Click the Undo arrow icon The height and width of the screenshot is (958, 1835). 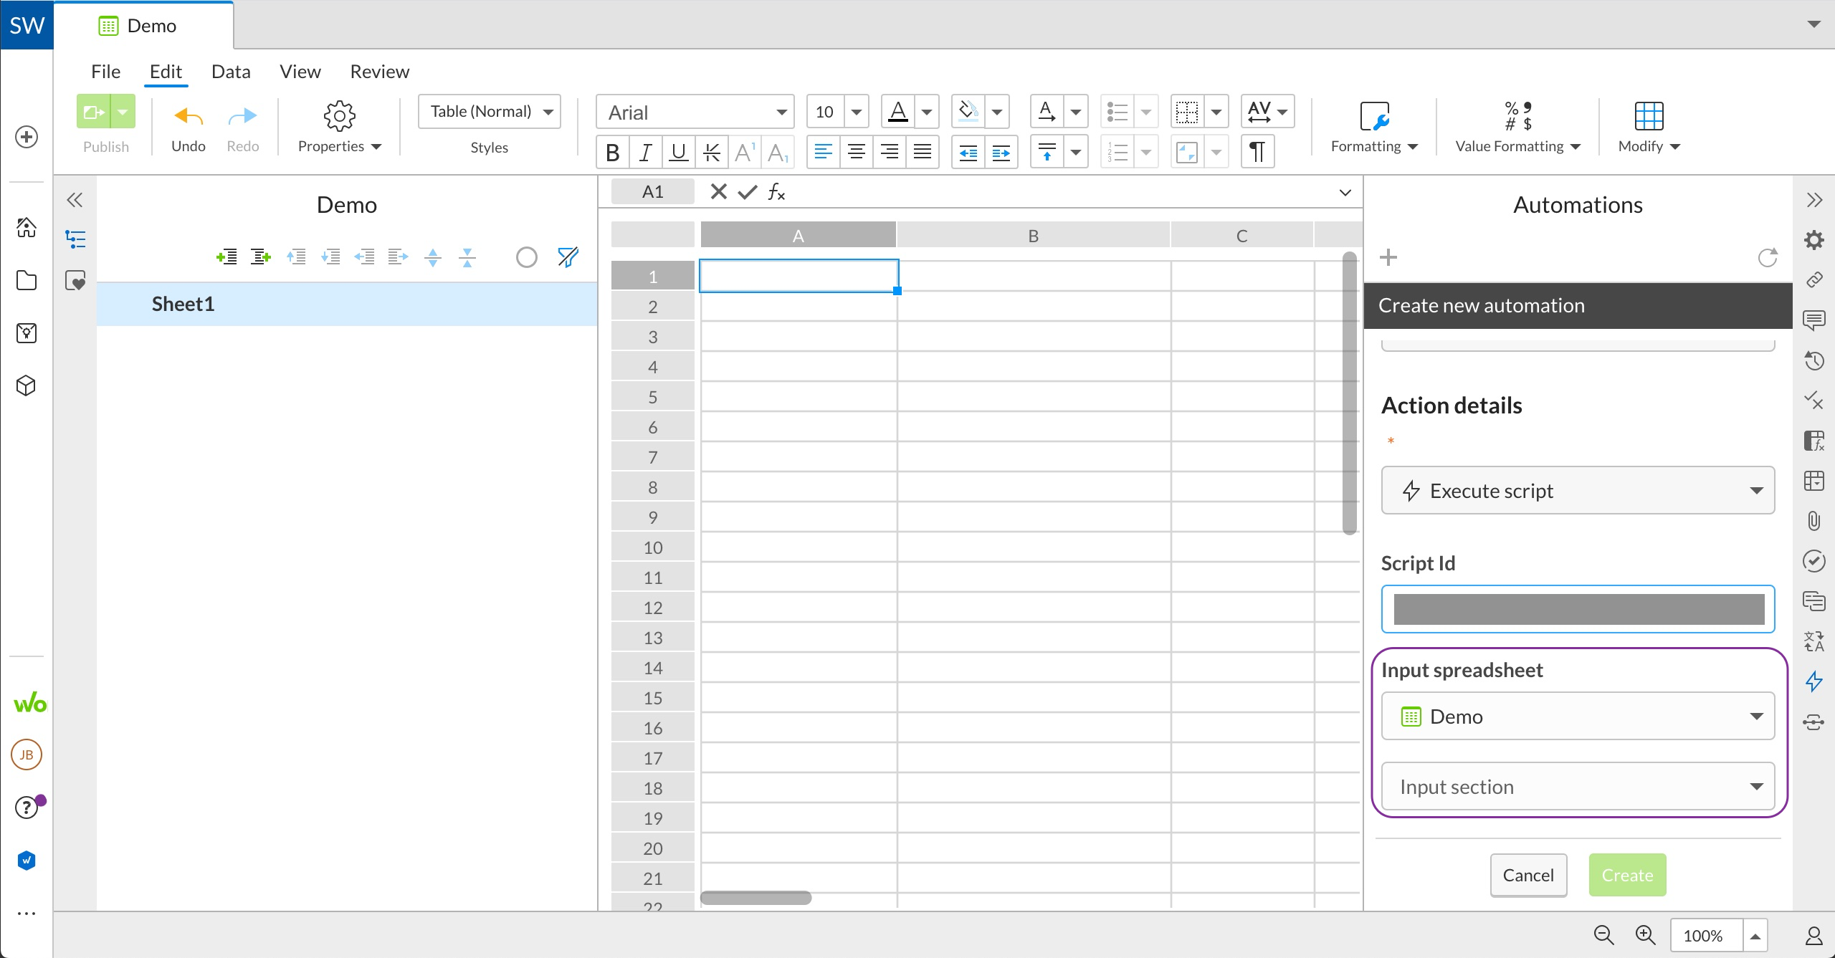(187, 116)
